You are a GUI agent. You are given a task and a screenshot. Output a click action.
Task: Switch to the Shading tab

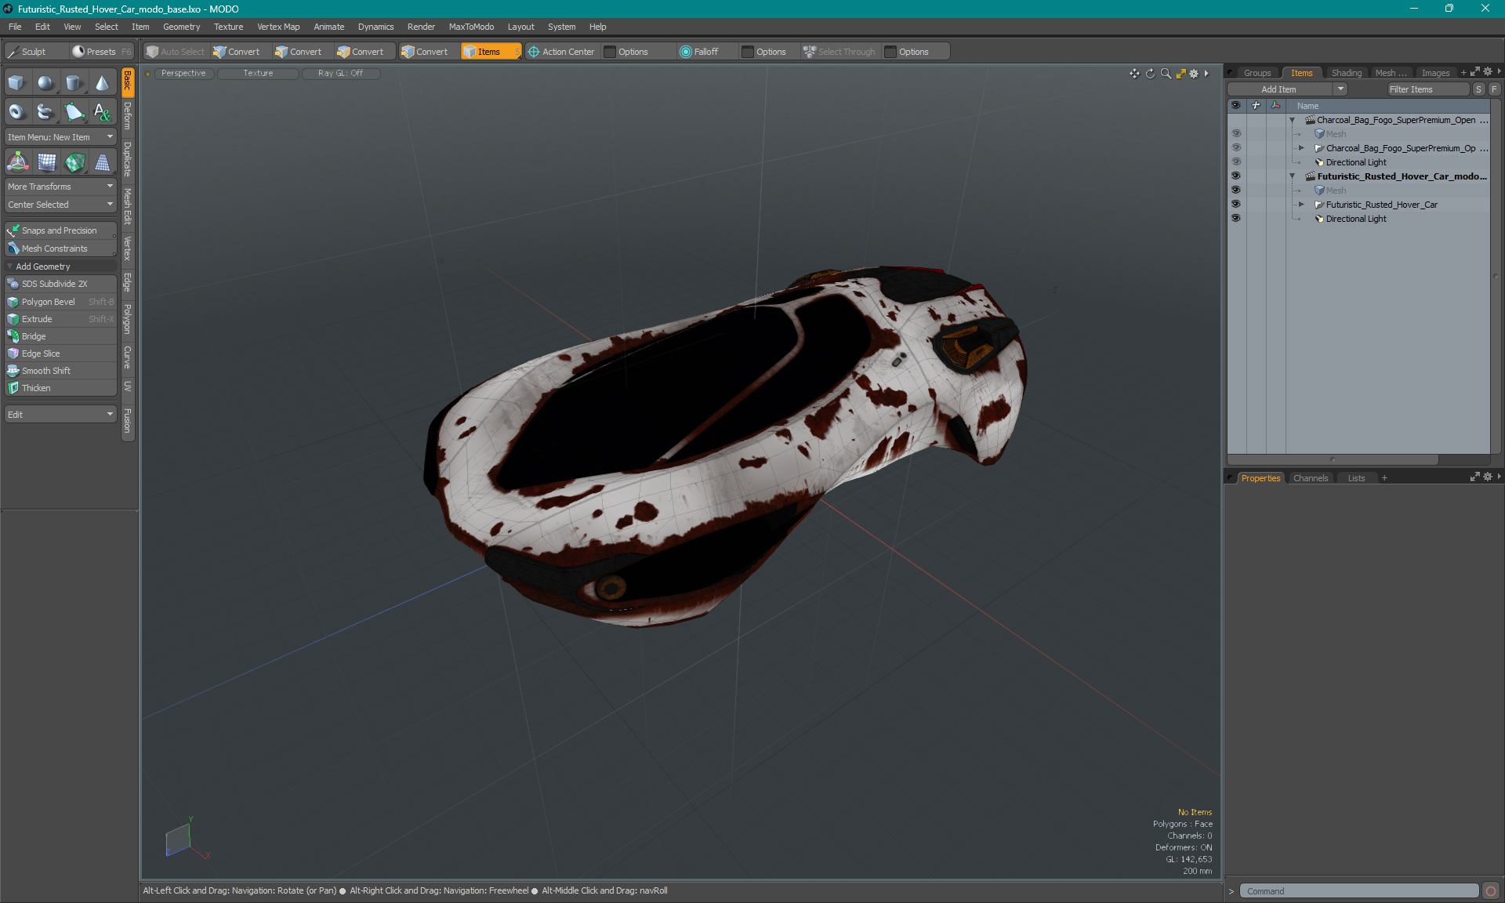[x=1347, y=72]
